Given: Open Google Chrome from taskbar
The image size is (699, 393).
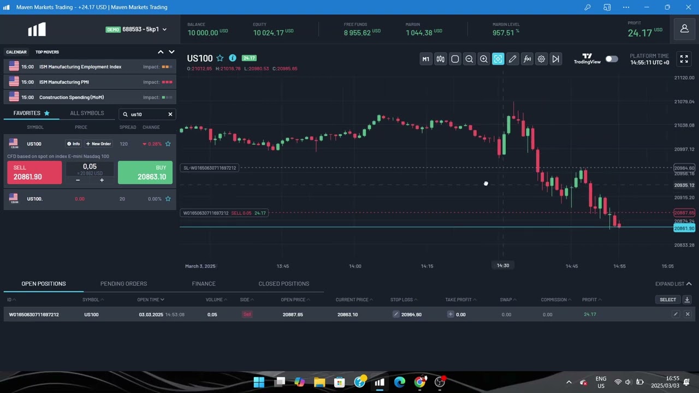Looking at the screenshot, I should [x=420, y=382].
